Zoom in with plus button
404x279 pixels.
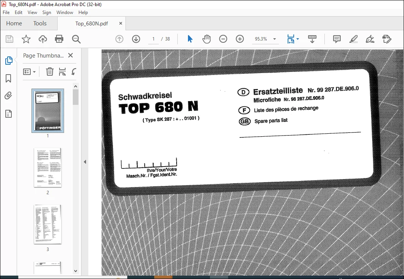tap(240, 39)
